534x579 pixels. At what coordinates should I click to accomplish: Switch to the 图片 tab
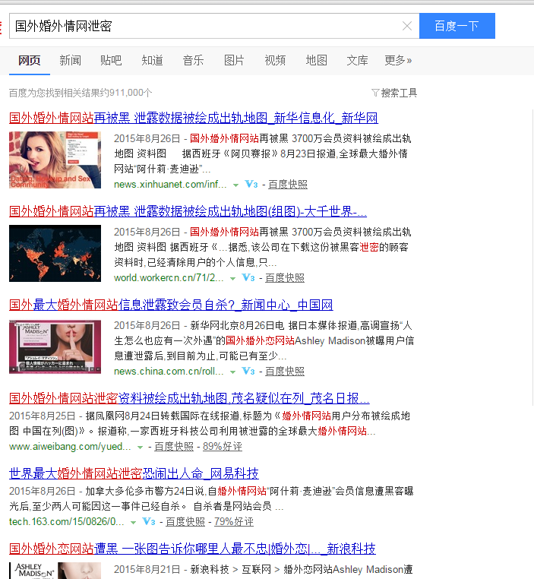(234, 60)
